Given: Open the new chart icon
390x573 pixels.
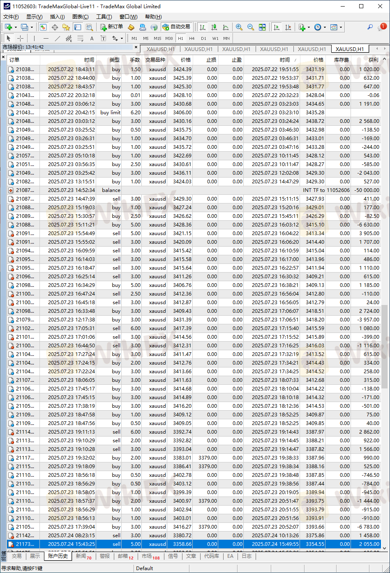Looking at the screenshot, I should [9, 27].
